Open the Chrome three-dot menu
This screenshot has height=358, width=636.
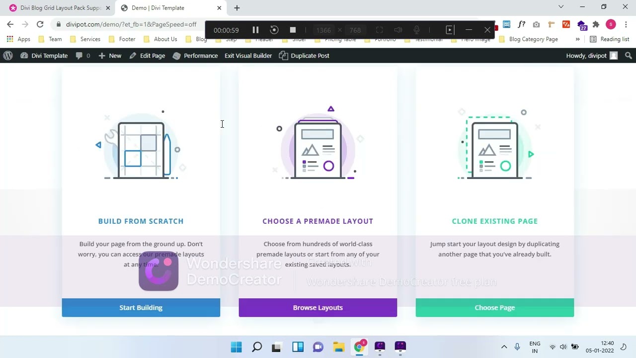[x=625, y=24]
